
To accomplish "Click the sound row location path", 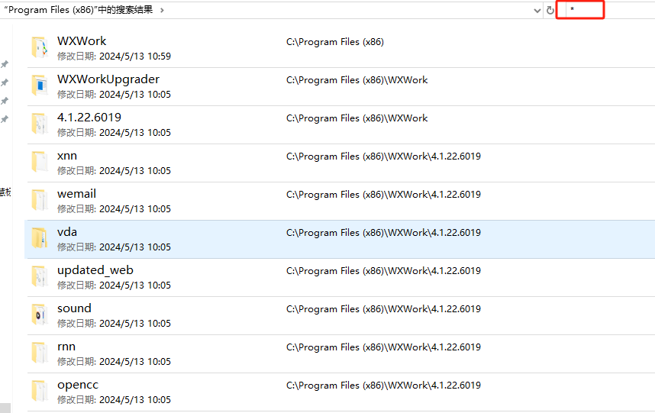I will [x=383, y=309].
